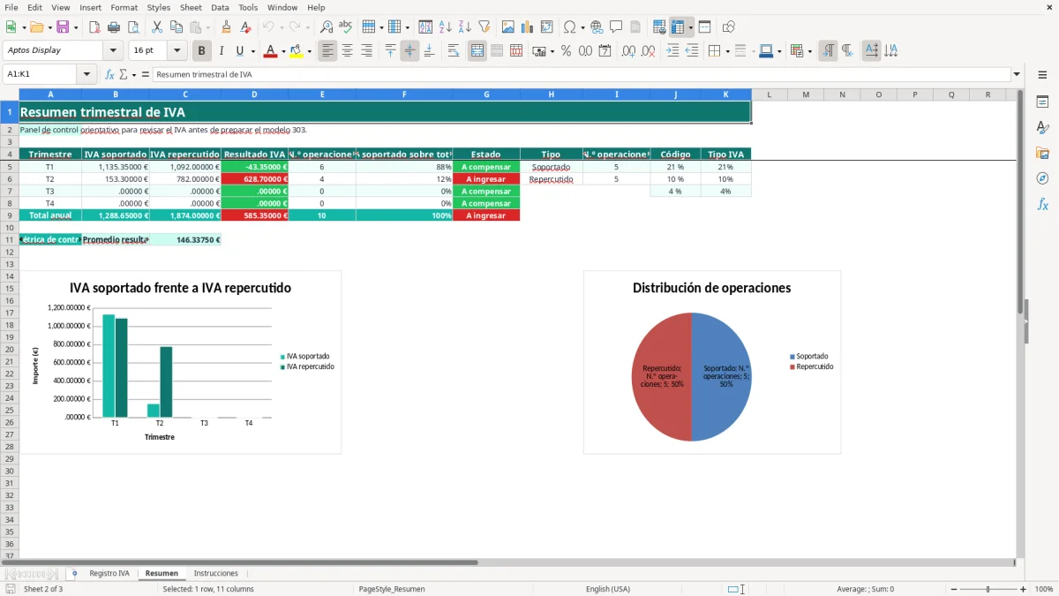
Task: Open the Format menu
Action: [124, 7]
